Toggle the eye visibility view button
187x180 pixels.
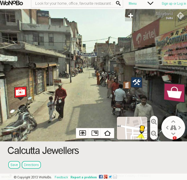pyautogui.click(x=82, y=133)
